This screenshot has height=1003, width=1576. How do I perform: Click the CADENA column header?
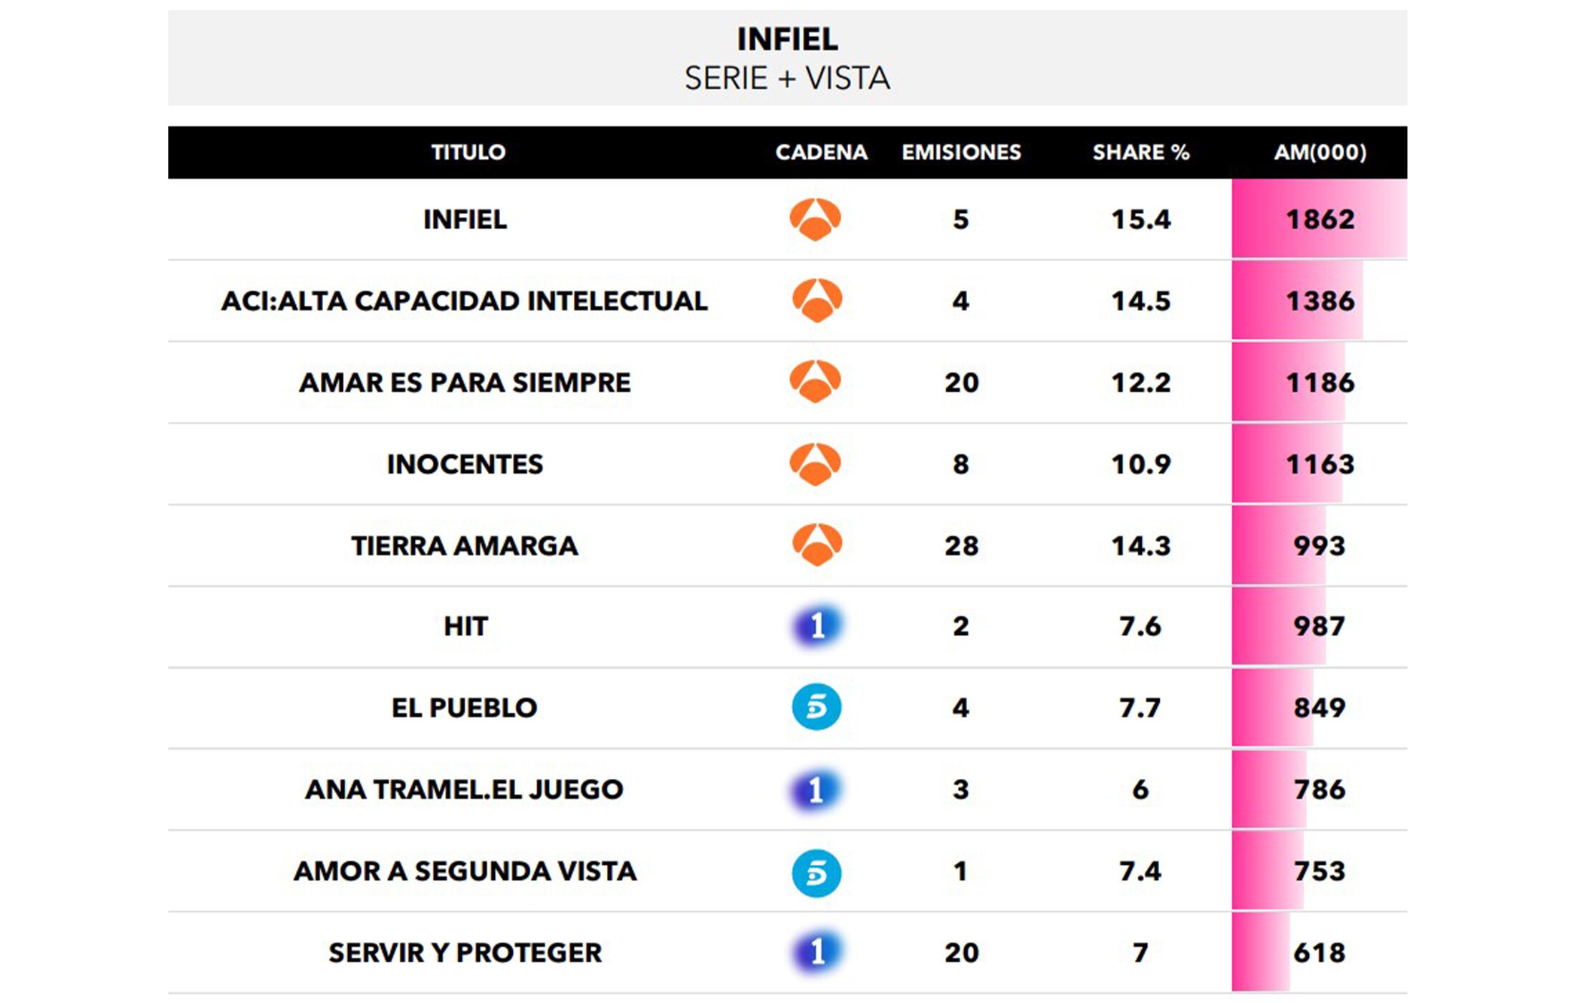click(x=821, y=153)
